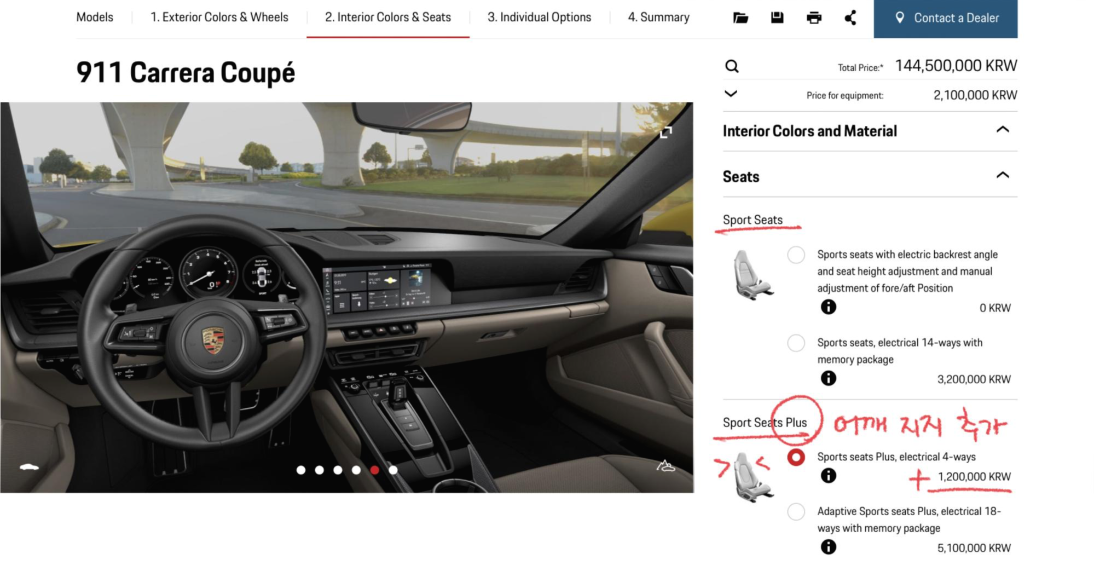Show info for Sports seats with electric backrest

click(x=829, y=307)
